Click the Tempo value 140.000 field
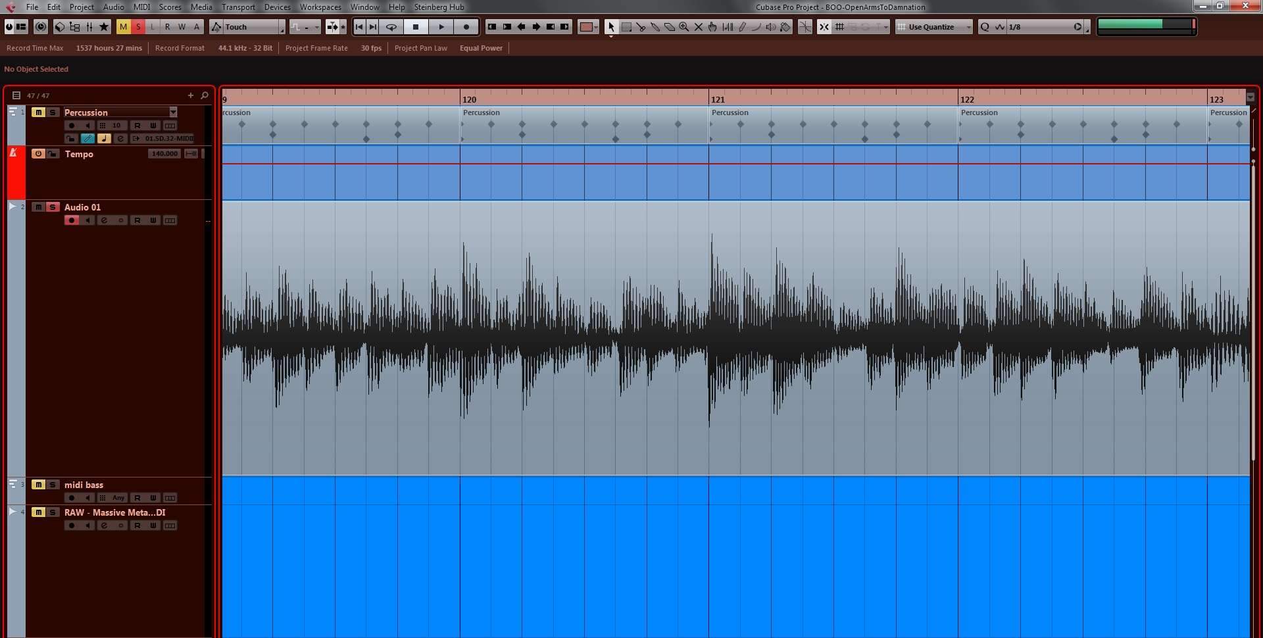Image resolution: width=1263 pixels, height=638 pixels. 164,154
